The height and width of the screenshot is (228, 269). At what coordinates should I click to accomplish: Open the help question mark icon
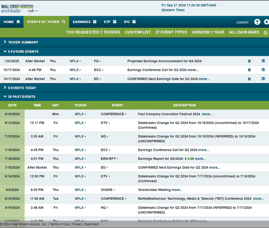pyautogui.click(x=257, y=22)
